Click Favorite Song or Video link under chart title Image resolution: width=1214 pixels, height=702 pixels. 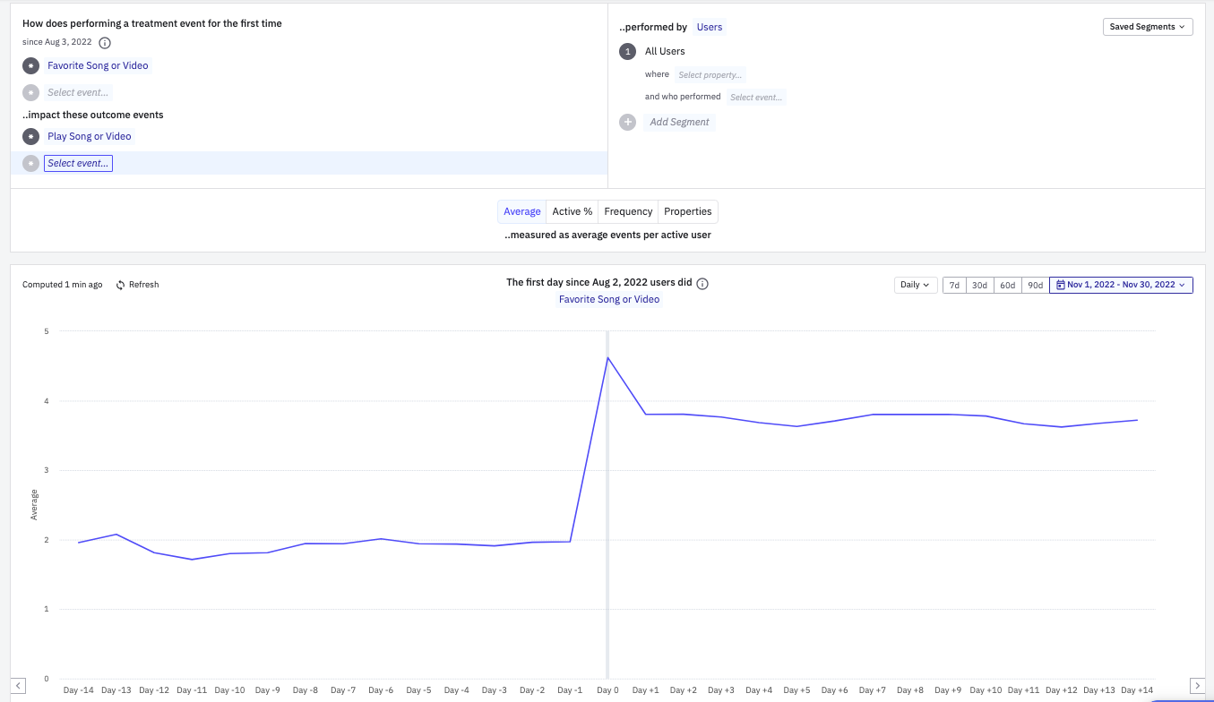(609, 299)
